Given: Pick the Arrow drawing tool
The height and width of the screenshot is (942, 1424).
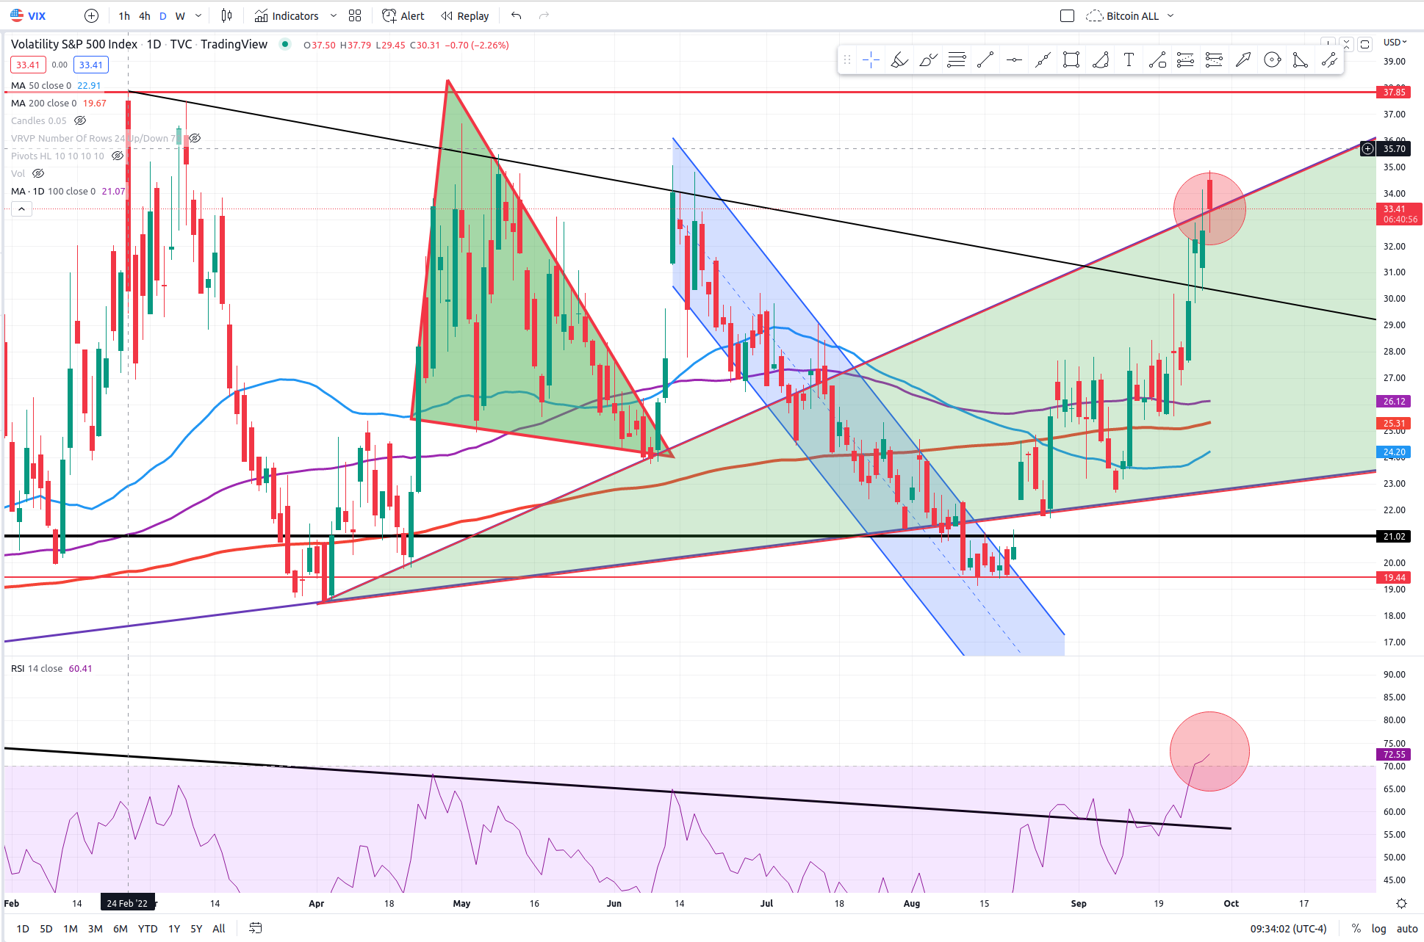Looking at the screenshot, I should 1243,60.
